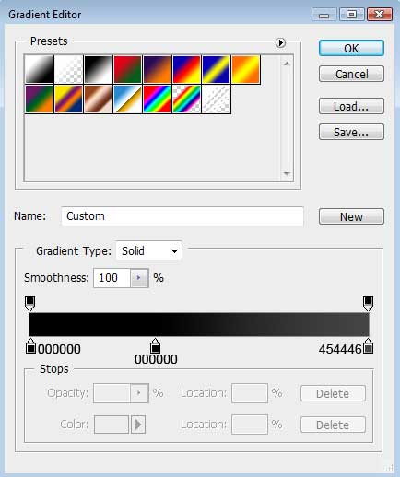Viewport: 400px width, 477px height.
Task: Open the Color stop arrow menu
Action: pos(138,425)
